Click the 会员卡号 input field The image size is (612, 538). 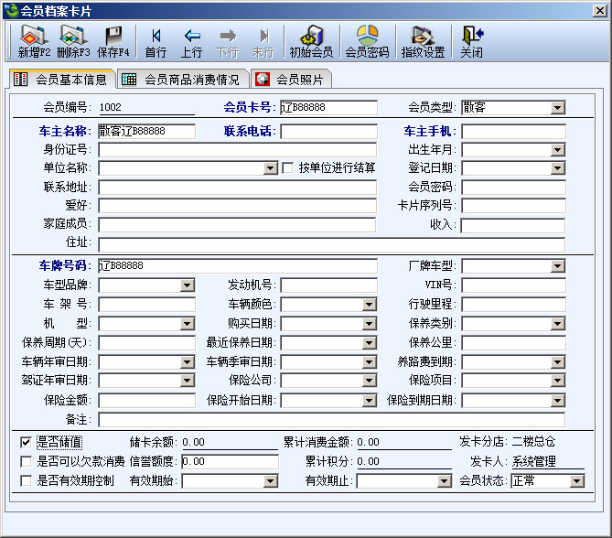[328, 107]
